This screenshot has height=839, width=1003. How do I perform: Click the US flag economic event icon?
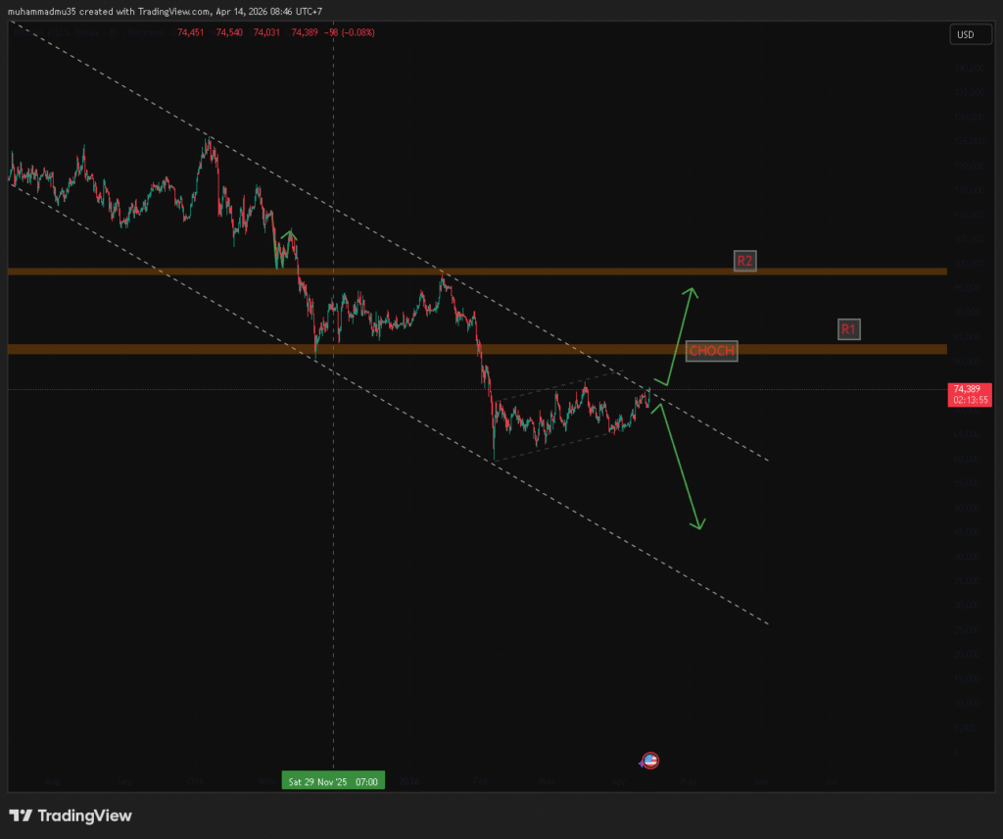pyautogui.click(x=649, y=761)
